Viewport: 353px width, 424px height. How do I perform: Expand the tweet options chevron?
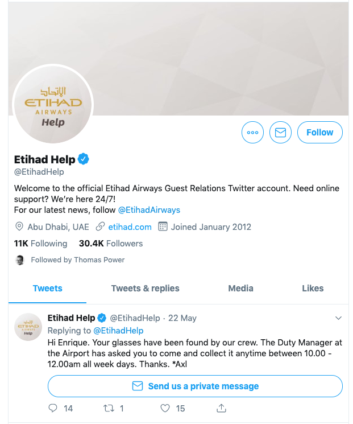pos(338,318)
